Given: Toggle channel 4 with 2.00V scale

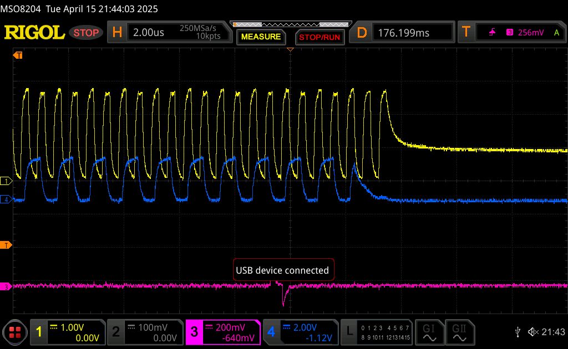Looking at the screenshot, I should click(300, 332).
